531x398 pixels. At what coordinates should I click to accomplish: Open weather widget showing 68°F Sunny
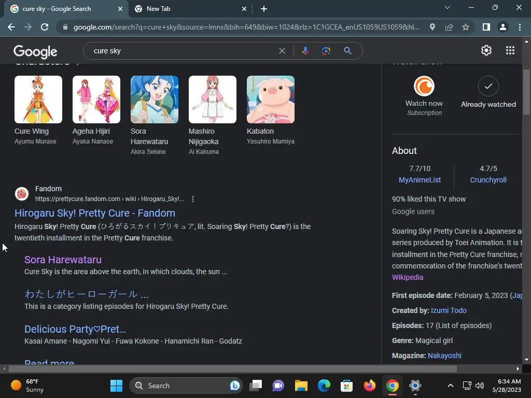coord(28,386)
